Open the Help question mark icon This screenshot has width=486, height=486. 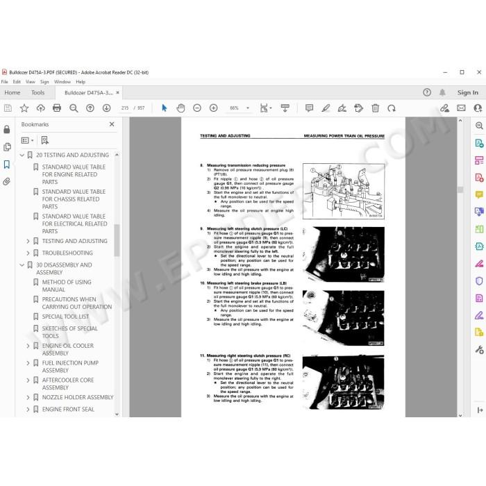427,92
